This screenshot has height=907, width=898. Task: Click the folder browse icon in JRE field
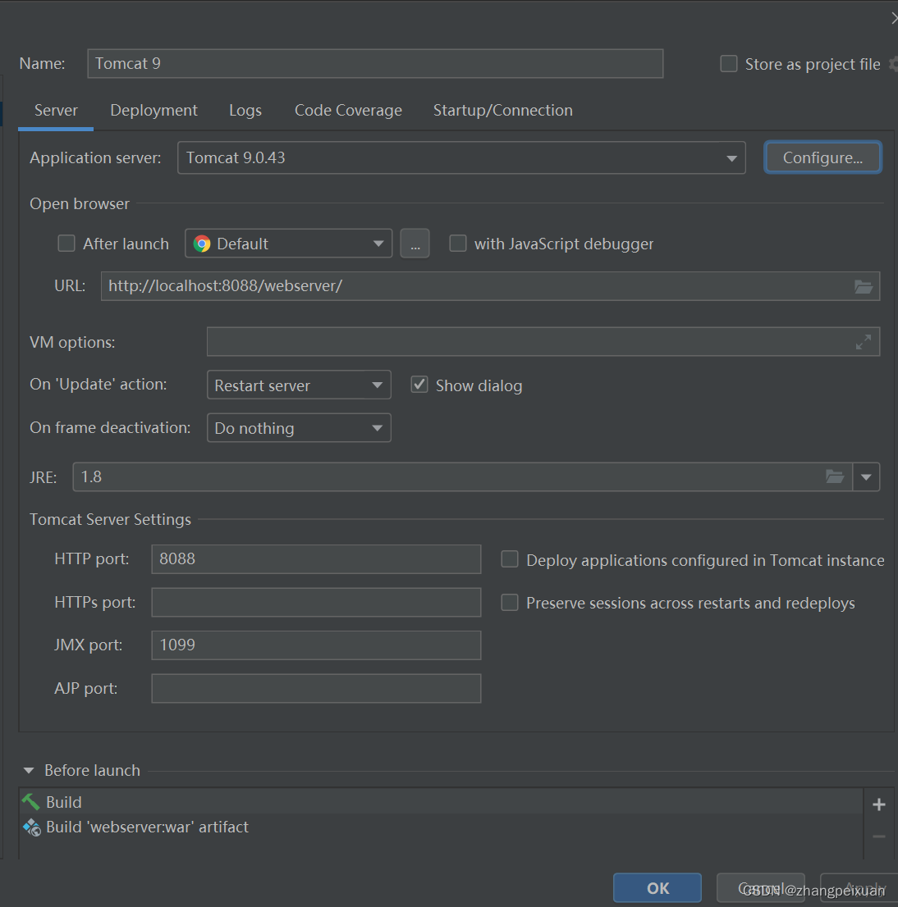coord(834,476)
